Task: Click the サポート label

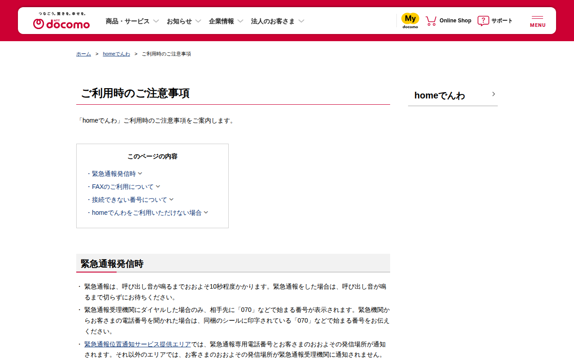Action: pos(502,21)
